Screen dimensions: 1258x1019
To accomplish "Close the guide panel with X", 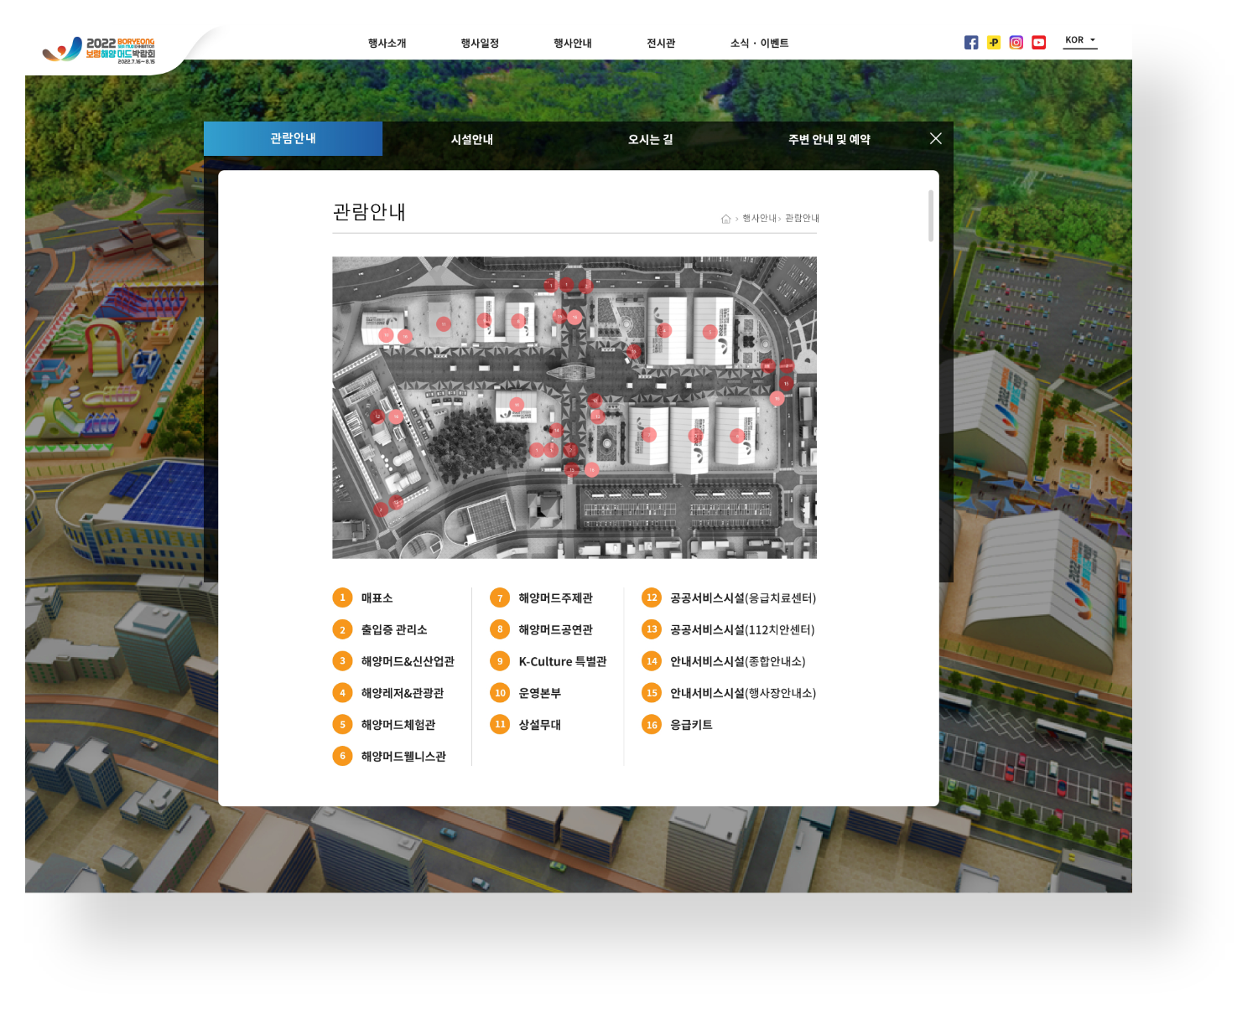I will pos(936,138).
